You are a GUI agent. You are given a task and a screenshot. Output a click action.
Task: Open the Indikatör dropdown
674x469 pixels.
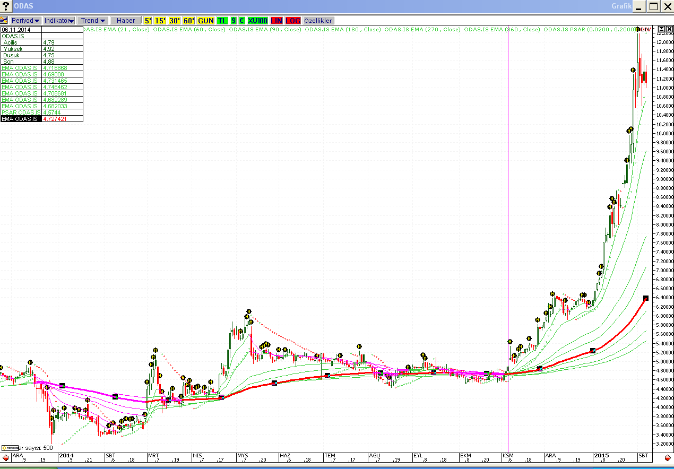(59, 20)
